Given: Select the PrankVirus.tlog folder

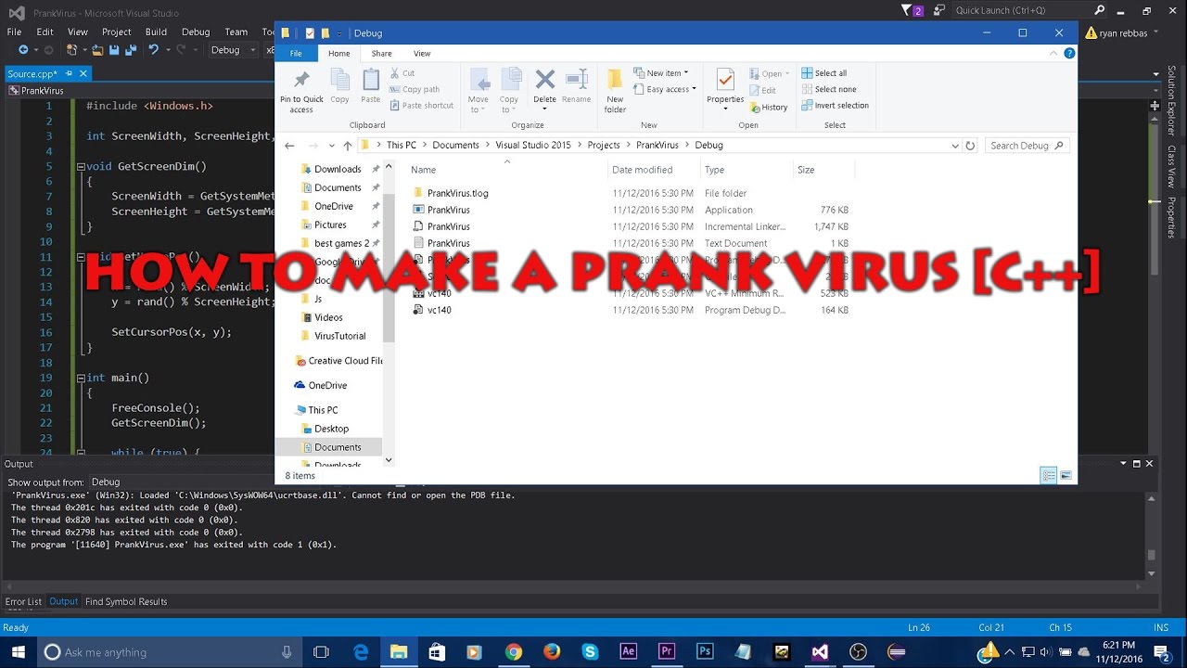Looking at the screenshot, I should [457, 193].
